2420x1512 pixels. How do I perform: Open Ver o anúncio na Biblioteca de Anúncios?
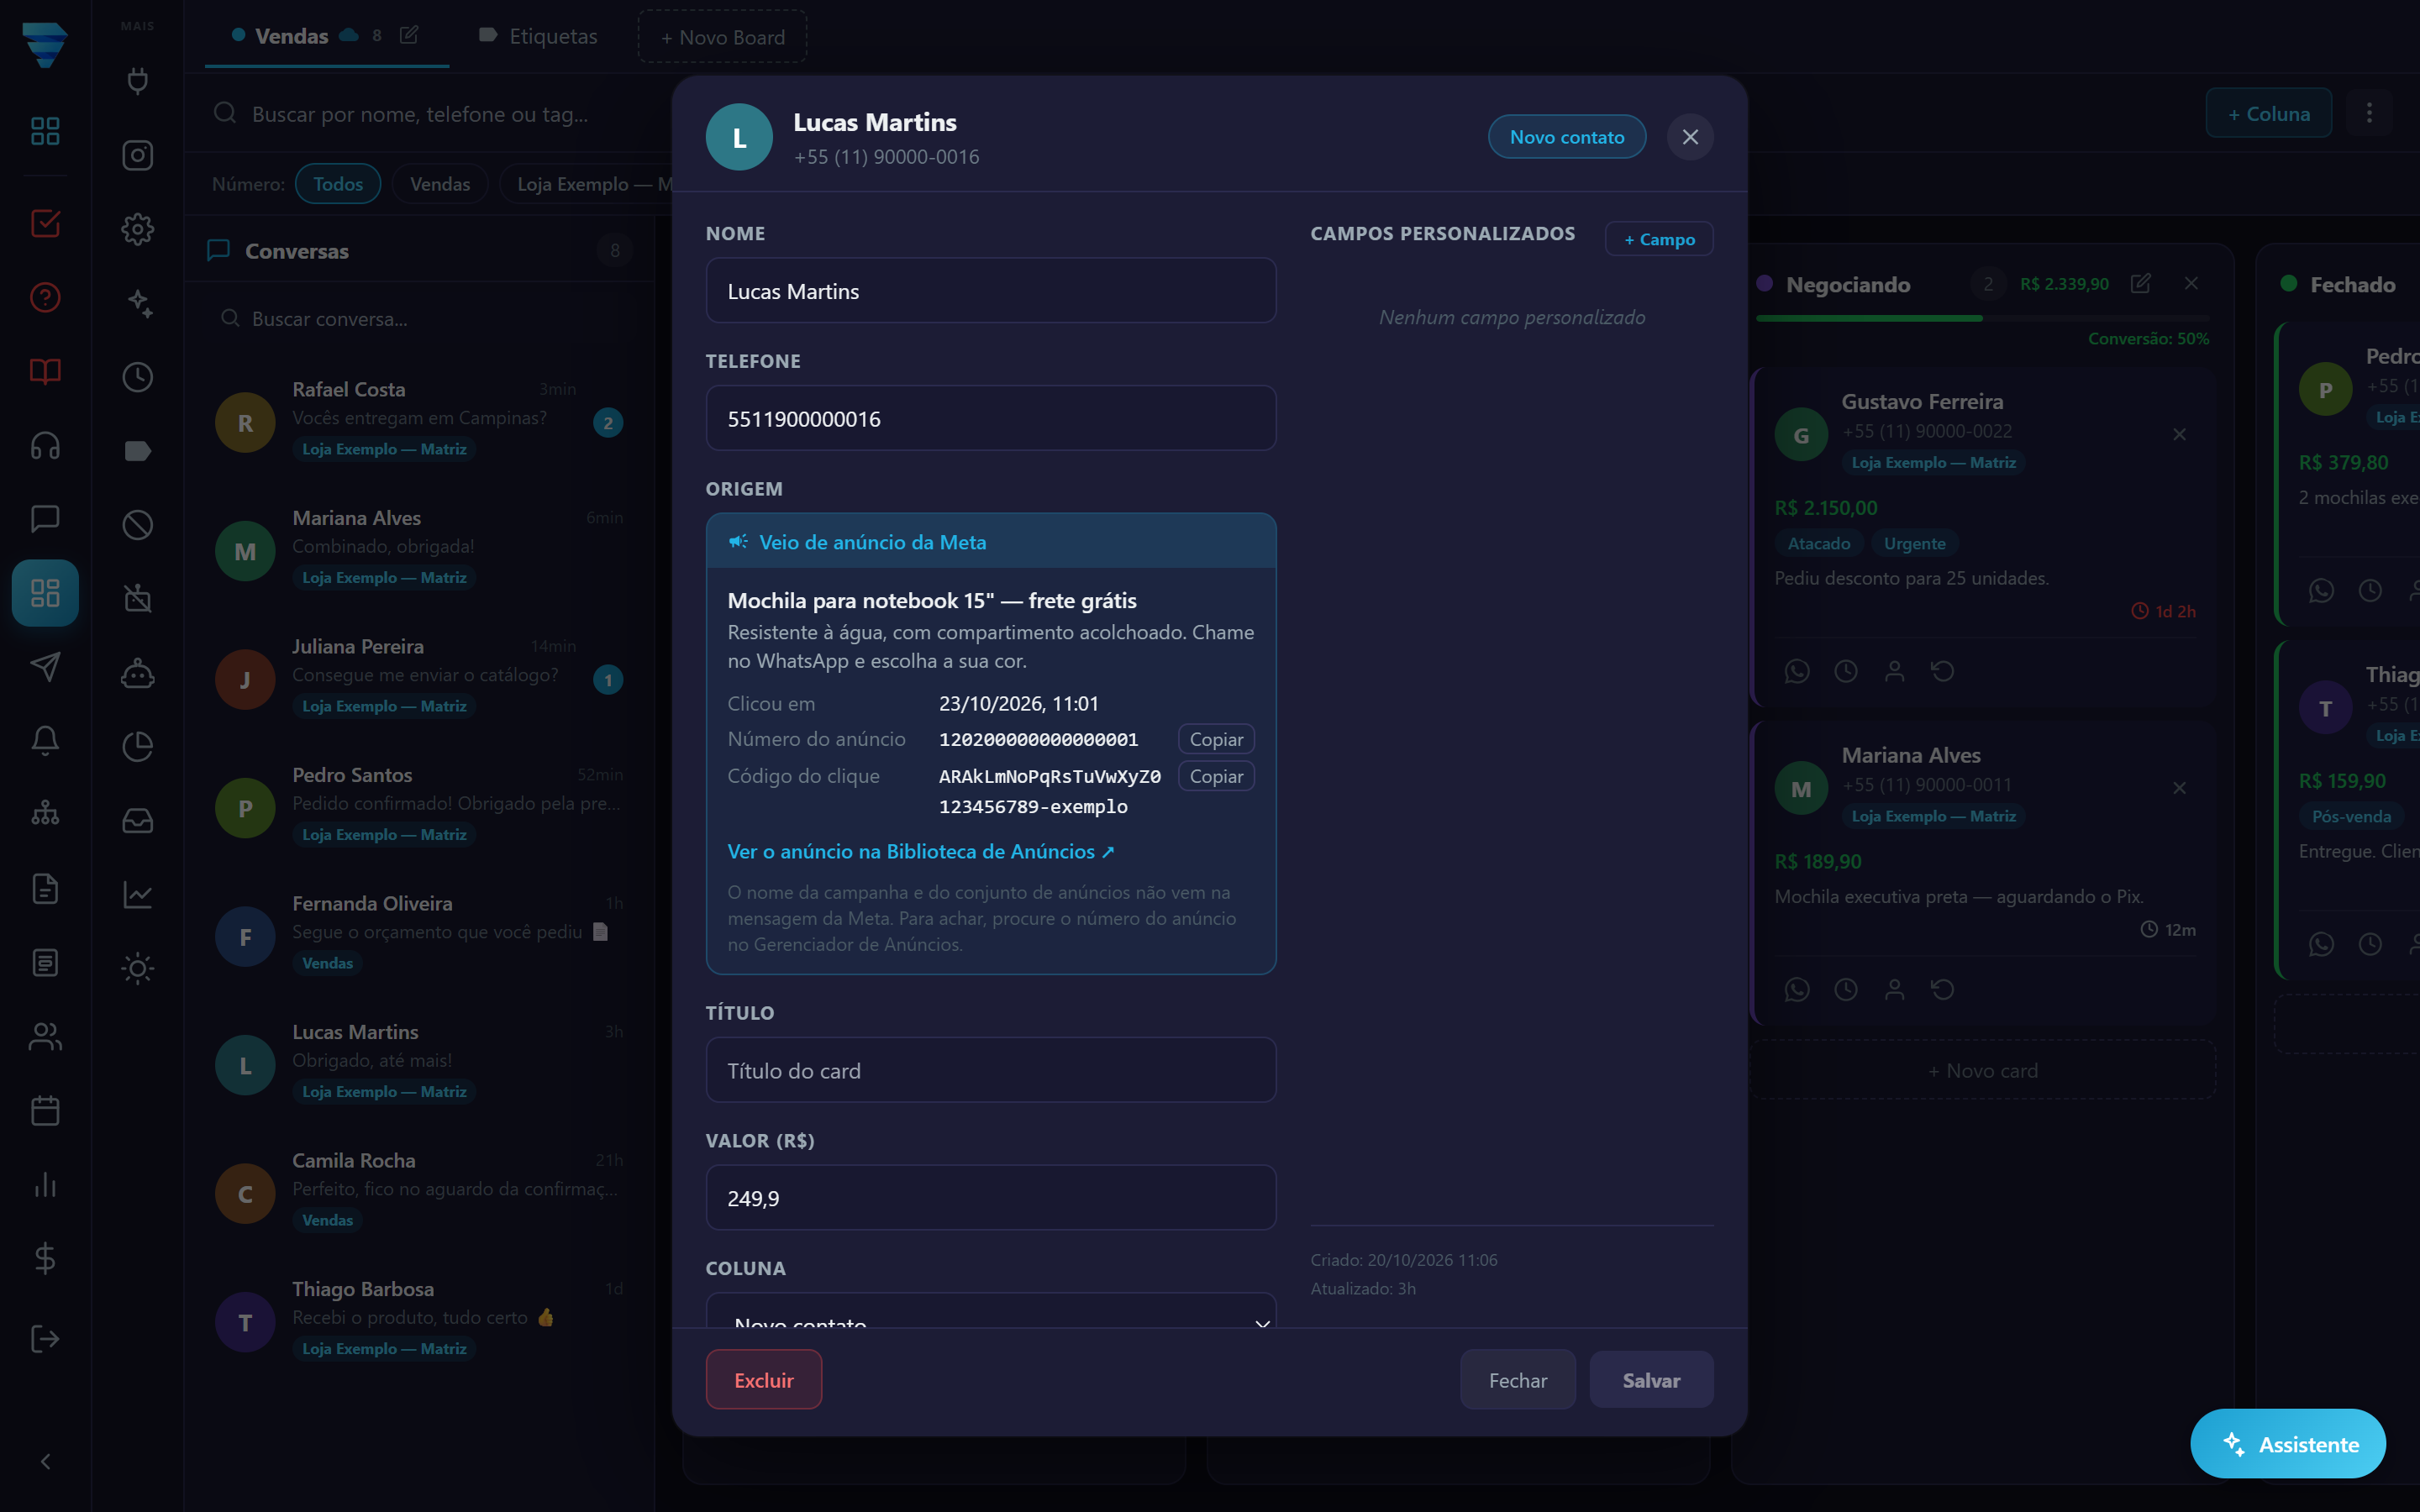920,851
